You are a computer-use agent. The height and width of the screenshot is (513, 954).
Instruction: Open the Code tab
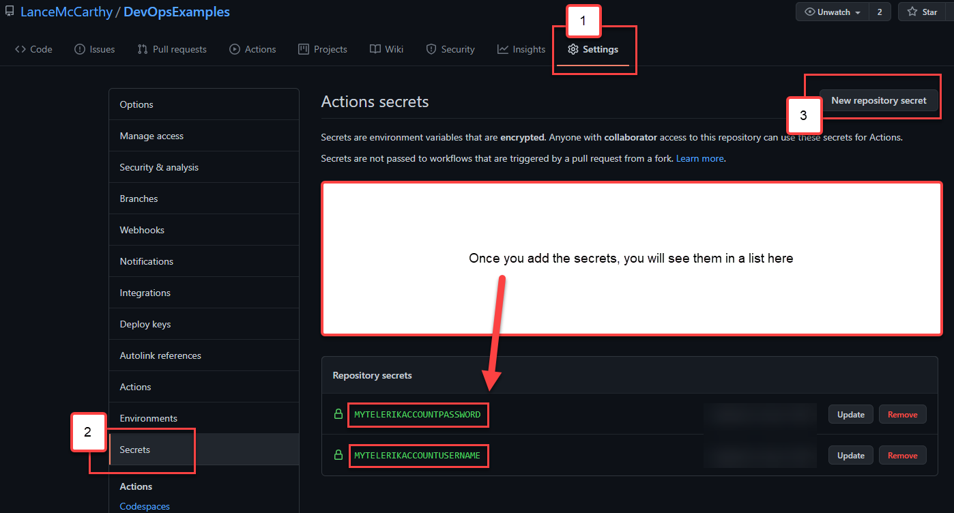coord(33,49)
